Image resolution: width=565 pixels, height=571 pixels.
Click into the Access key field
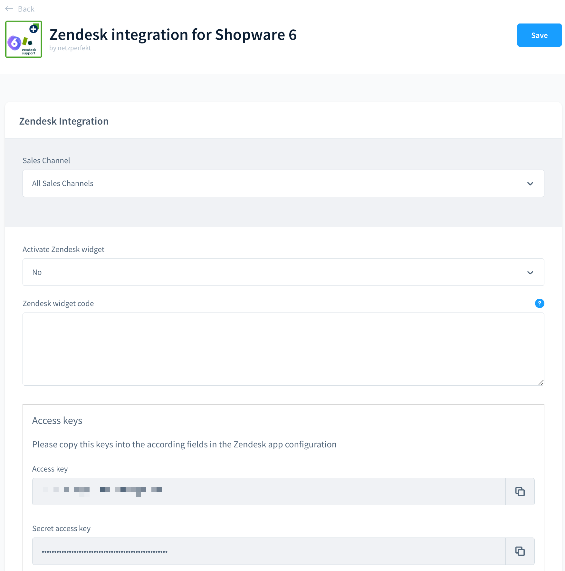tap(269, 491)
